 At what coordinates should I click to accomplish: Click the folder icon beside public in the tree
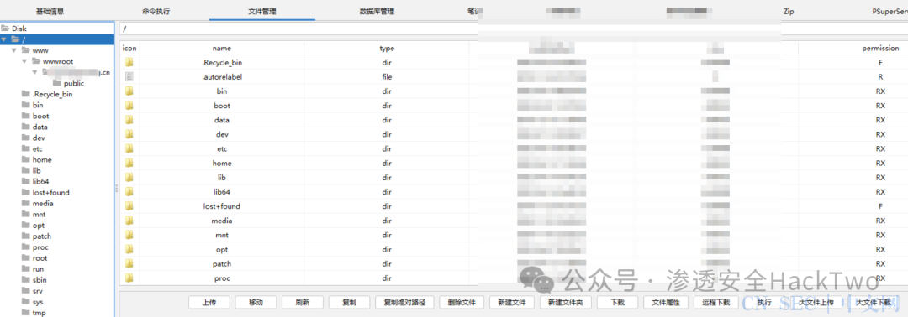57,83
